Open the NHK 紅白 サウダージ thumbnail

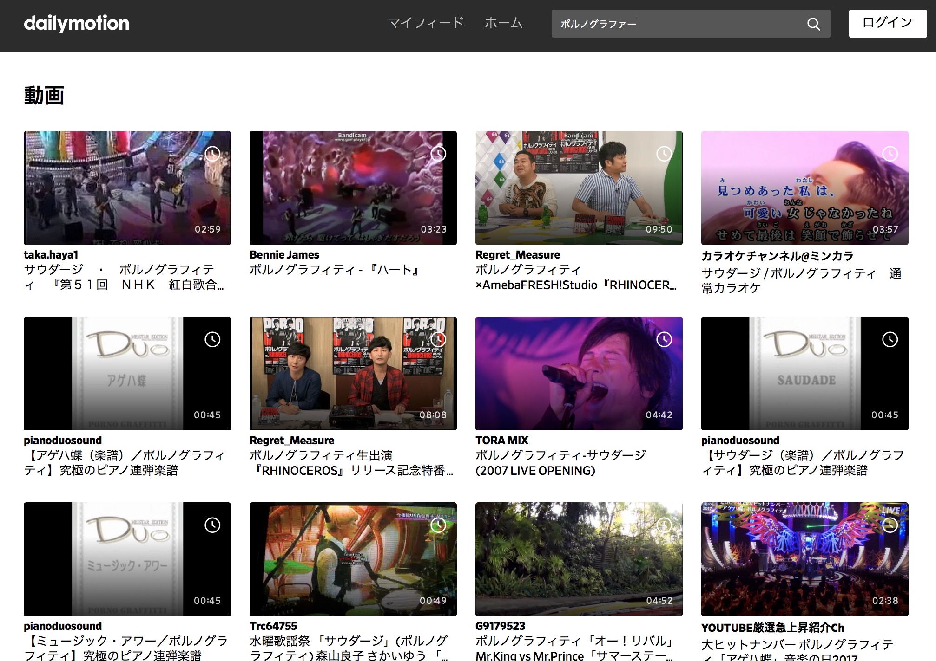click(127, 188)
